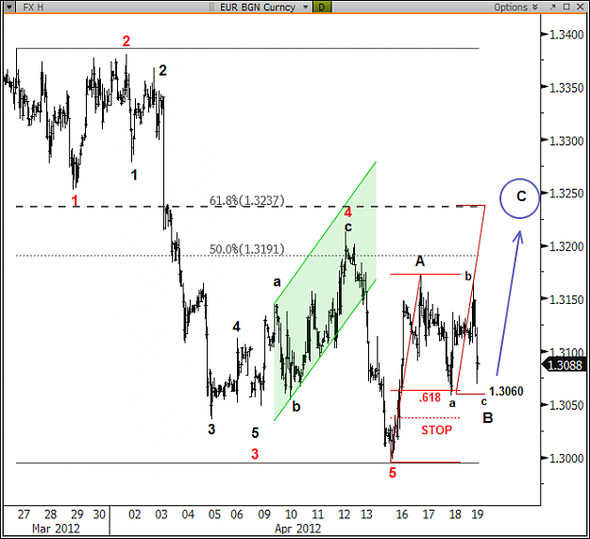
Task: Click date 09 on the time axis
Action: (x=264, y=514)
